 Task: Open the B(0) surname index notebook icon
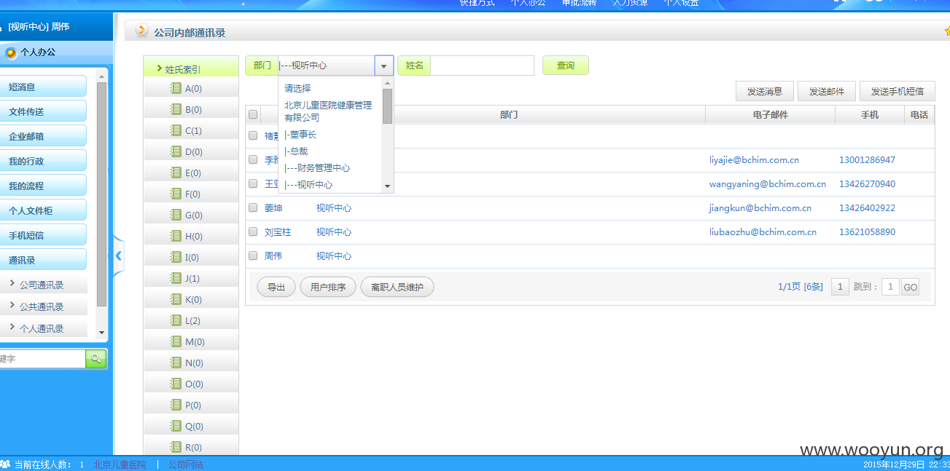(x=175, y=109)
